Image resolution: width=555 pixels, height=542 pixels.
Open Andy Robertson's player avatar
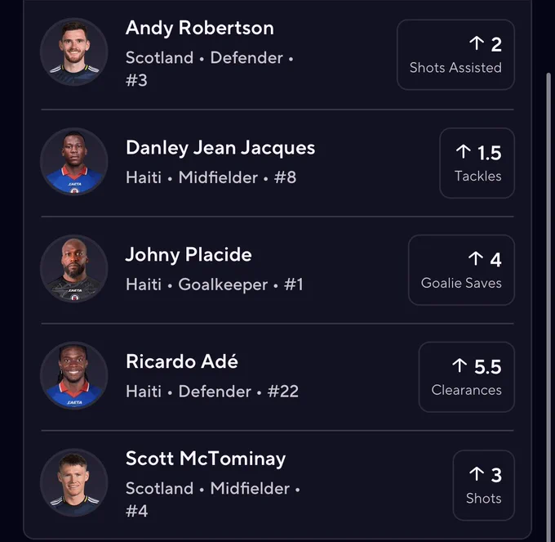point(74,52)
